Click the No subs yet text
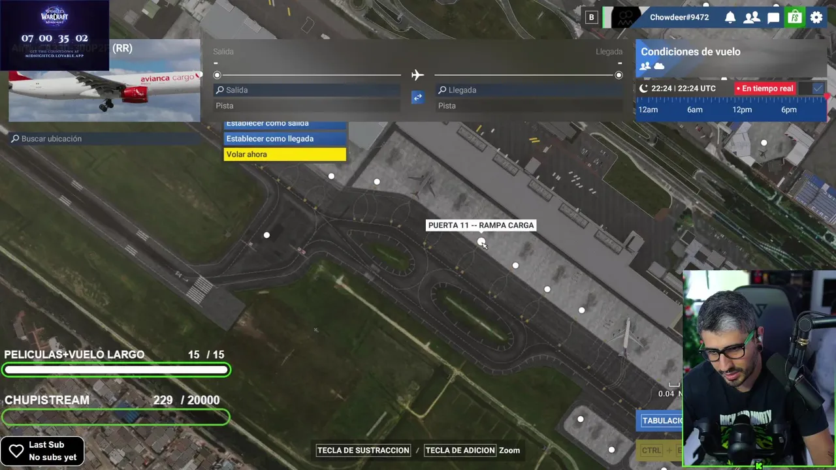Image resolution: width=836 pixels, height=470 pixels. tap(53, 458)
